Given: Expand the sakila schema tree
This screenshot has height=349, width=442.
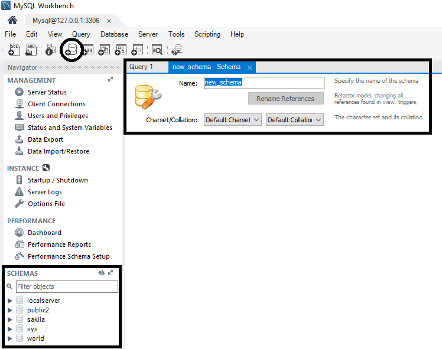Looking at the screenshot, I should [x=10, y=319].
